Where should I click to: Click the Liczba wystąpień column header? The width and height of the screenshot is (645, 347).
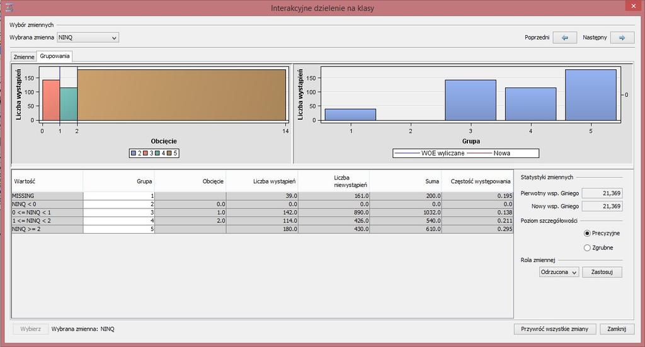click(x=262, y=181)
